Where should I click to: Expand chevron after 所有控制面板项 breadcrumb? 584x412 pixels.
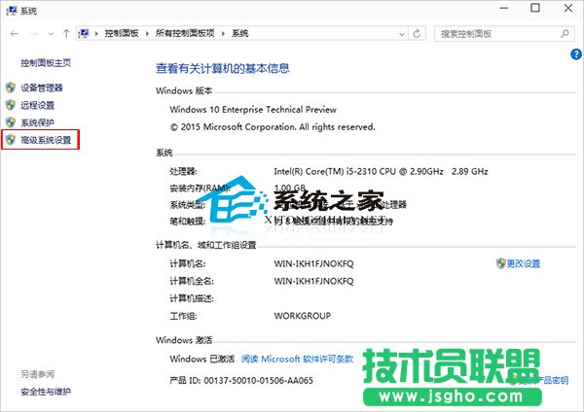[x=223, y=34]
